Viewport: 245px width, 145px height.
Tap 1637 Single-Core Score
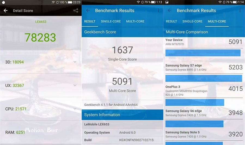pyautogui.click(x=122, y=53)
